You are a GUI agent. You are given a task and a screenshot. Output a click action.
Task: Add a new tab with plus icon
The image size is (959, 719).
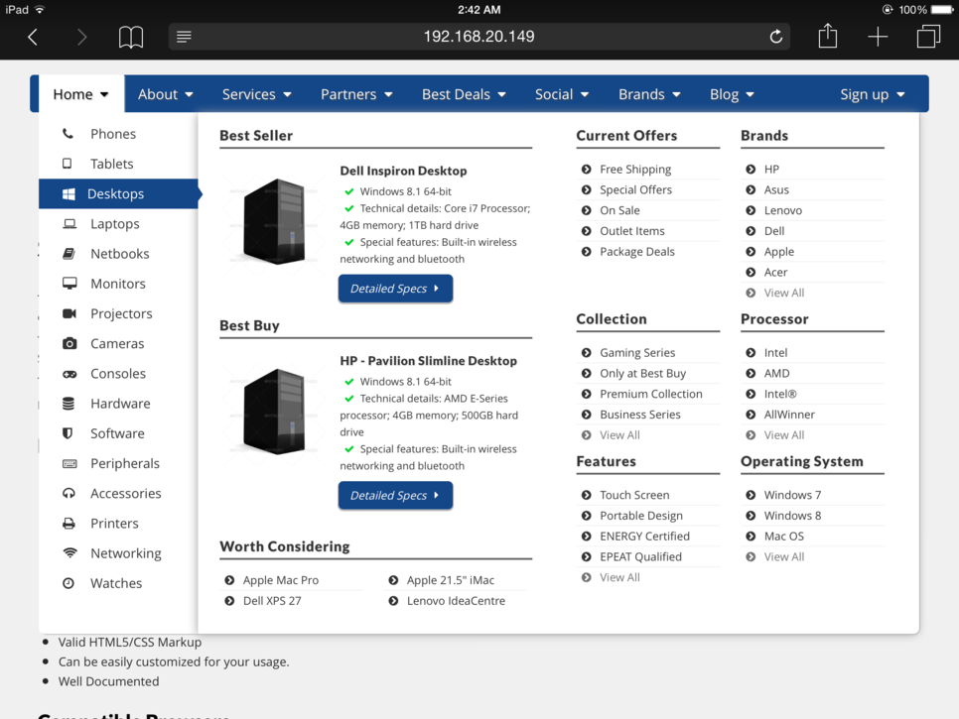click(x=878, y=37)
